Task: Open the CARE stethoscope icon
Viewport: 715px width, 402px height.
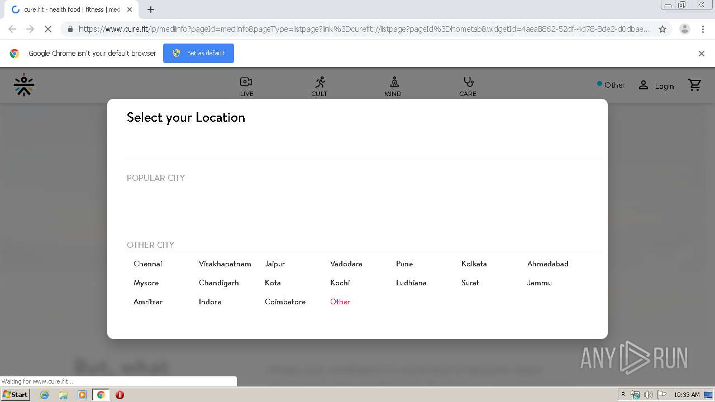Action: click(468, 82)
